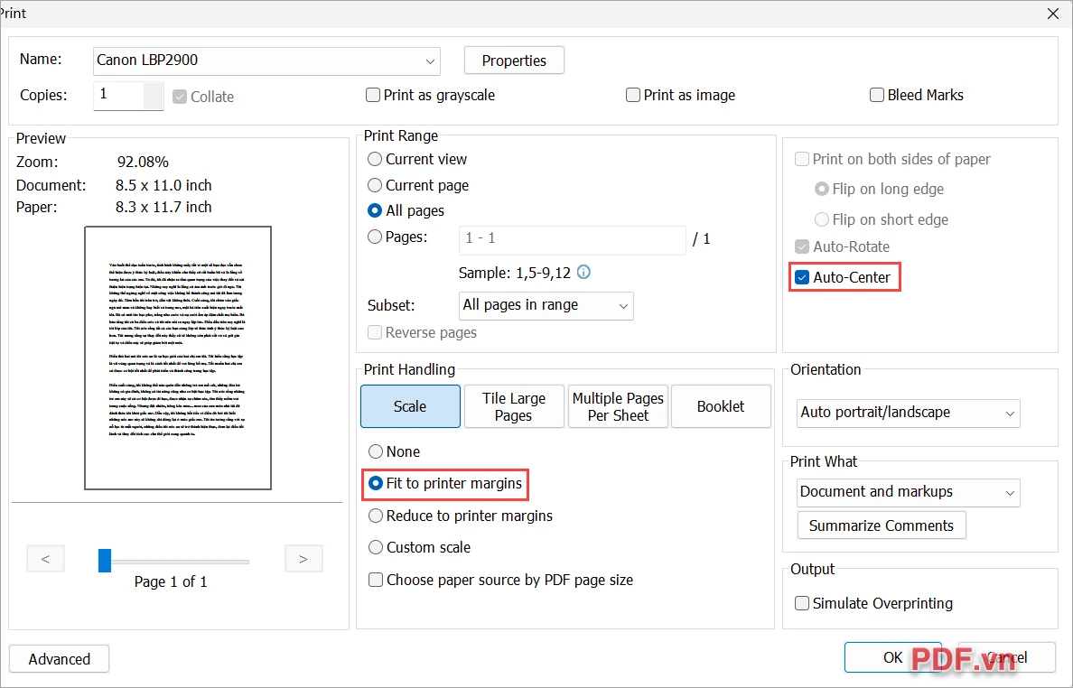The height and width of the screenshot is (688, 1073).
Task: Click the Copies number field
Action: point(118,95)
